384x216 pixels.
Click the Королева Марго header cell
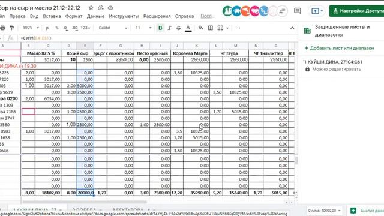(x=190, y=53)
